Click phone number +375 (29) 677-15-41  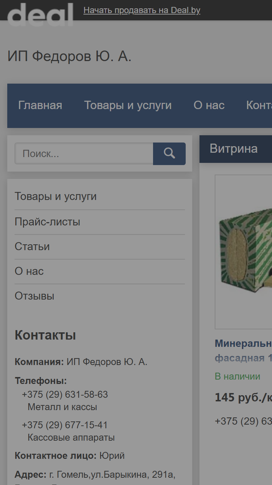[x=65, y=425]
